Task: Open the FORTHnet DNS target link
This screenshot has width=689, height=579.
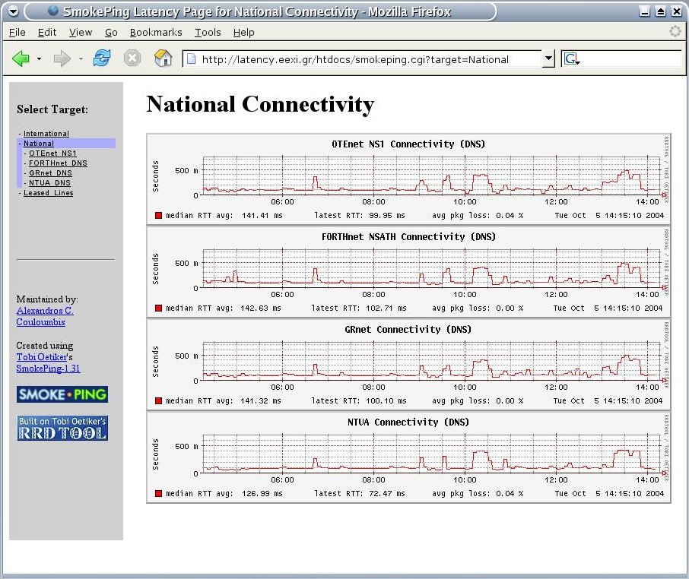Action: 58,163
